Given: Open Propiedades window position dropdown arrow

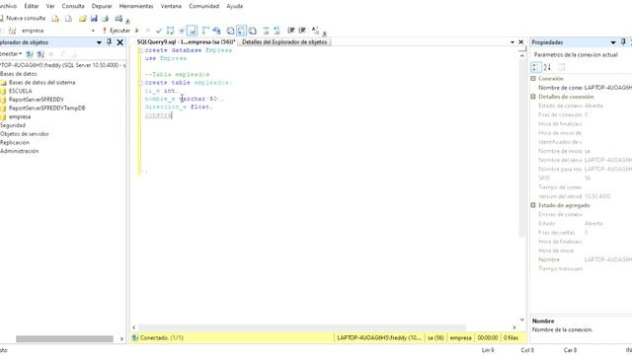Looking at the screenshot, I should [x=613, y=42].
